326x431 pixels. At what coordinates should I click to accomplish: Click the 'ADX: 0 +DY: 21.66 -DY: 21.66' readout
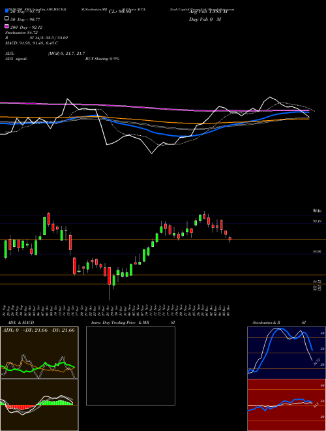click(38, 330)
